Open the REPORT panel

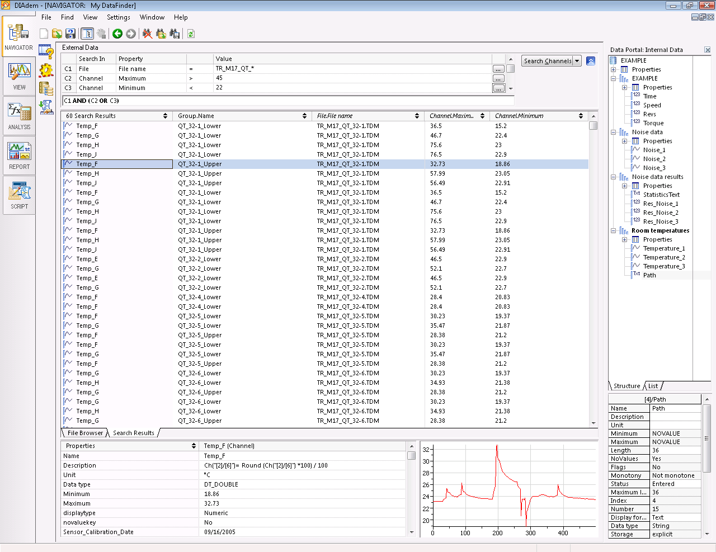(x=19, y=156)
